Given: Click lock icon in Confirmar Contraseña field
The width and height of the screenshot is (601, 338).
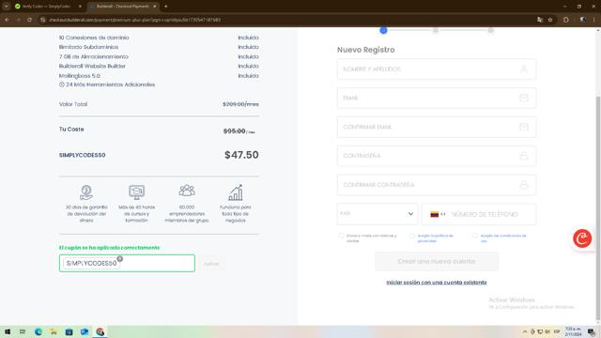Looking at the screenshot, I should click(x=524, y=185).
